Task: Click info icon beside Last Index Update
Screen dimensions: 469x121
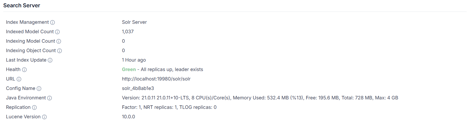Action: click(50, 60)
